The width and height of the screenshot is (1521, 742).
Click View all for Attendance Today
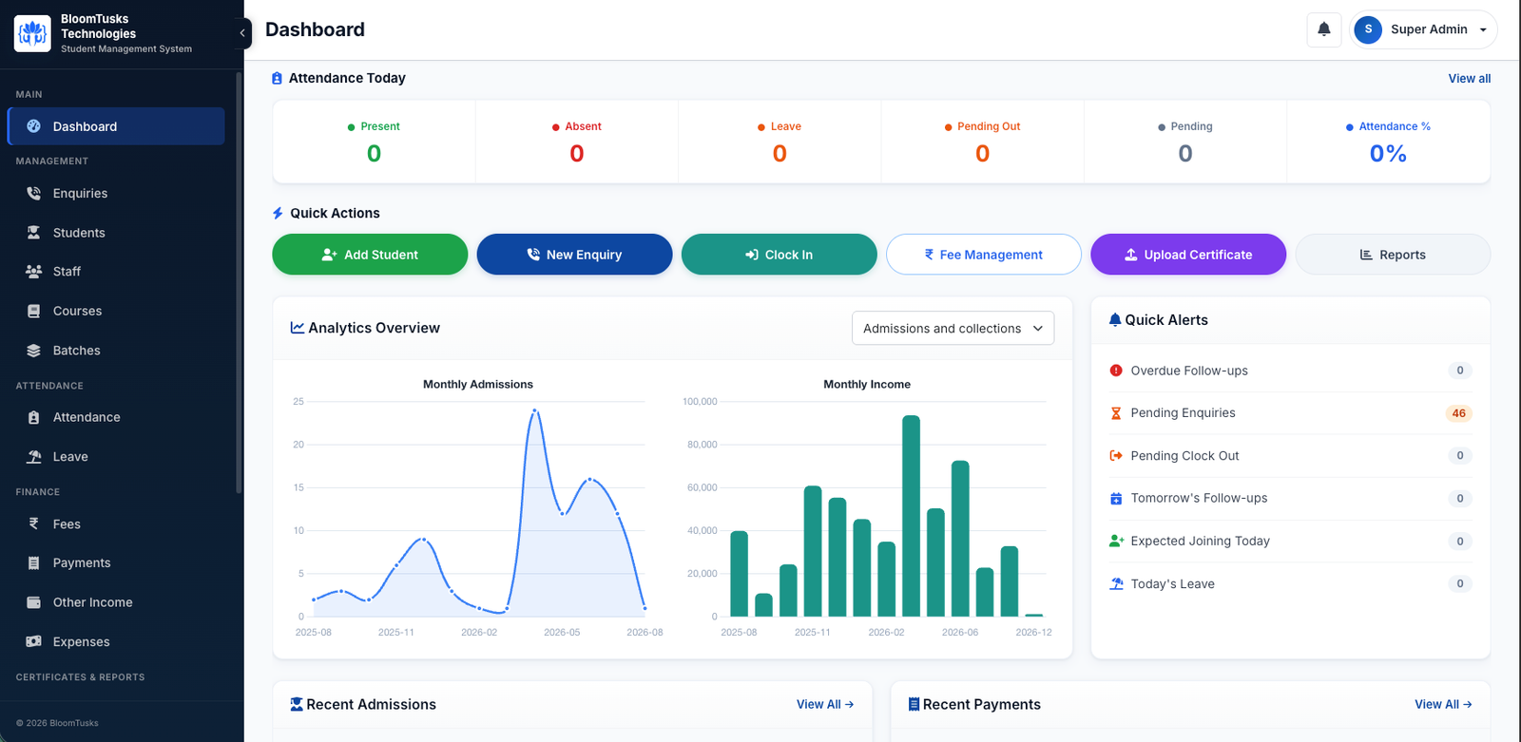[1470, 79]
